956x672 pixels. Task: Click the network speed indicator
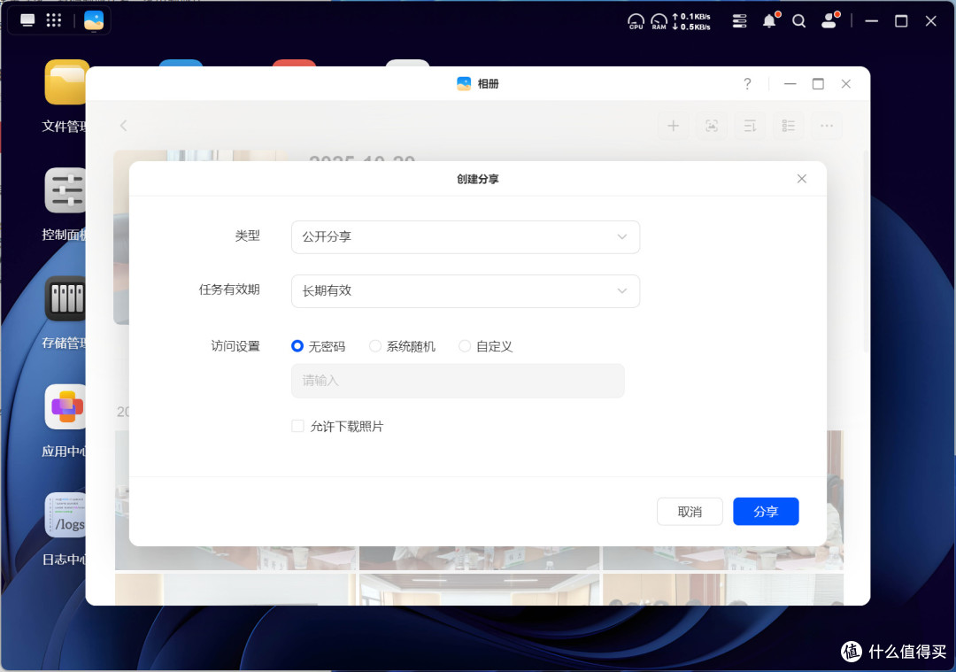[691, 22]
